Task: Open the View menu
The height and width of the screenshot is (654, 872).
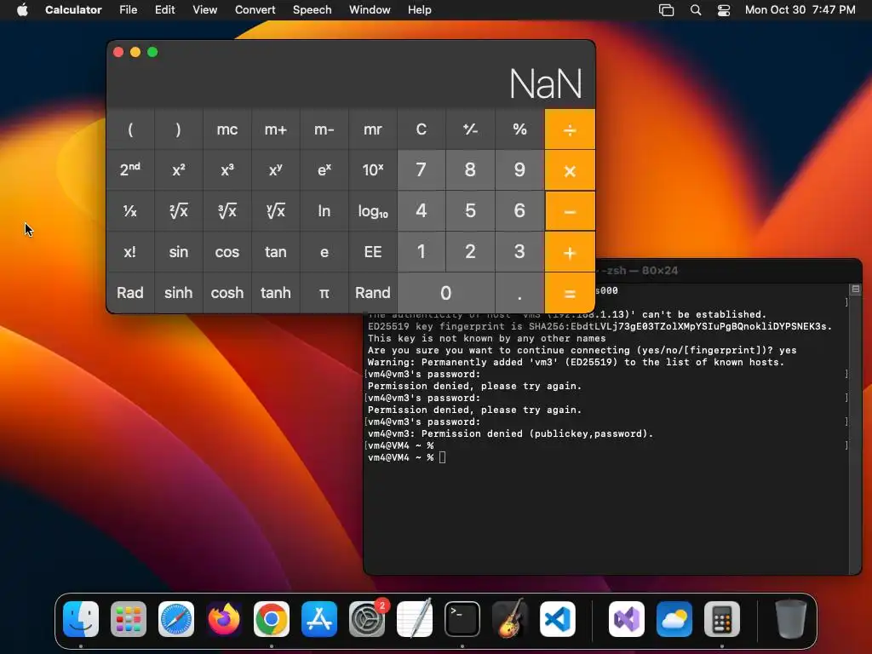Action: (x=204, y=9)
